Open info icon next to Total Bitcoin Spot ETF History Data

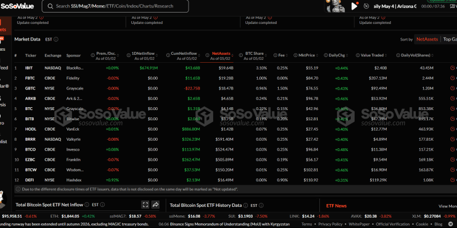(x=246, y=205)
